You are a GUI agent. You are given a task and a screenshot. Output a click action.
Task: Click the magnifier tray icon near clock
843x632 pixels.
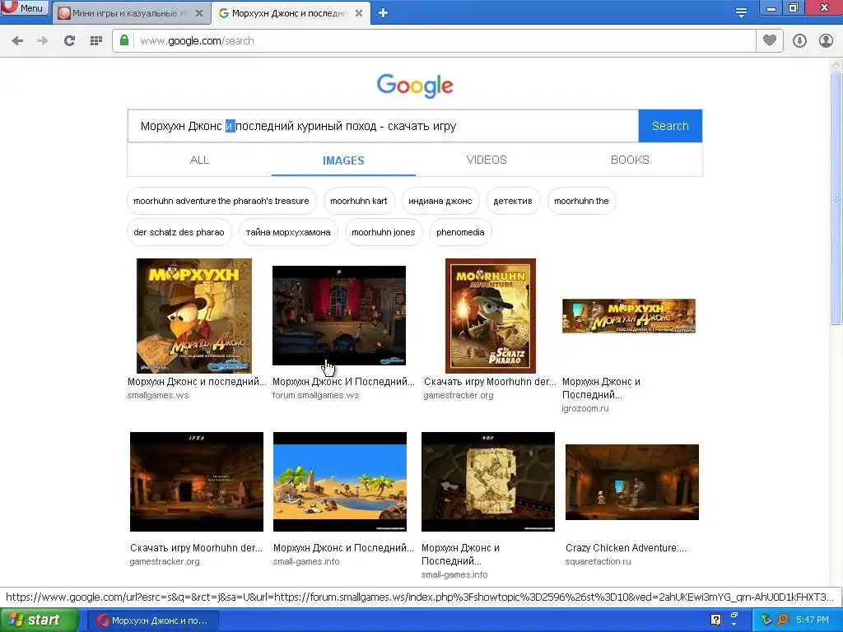[783, 620]
